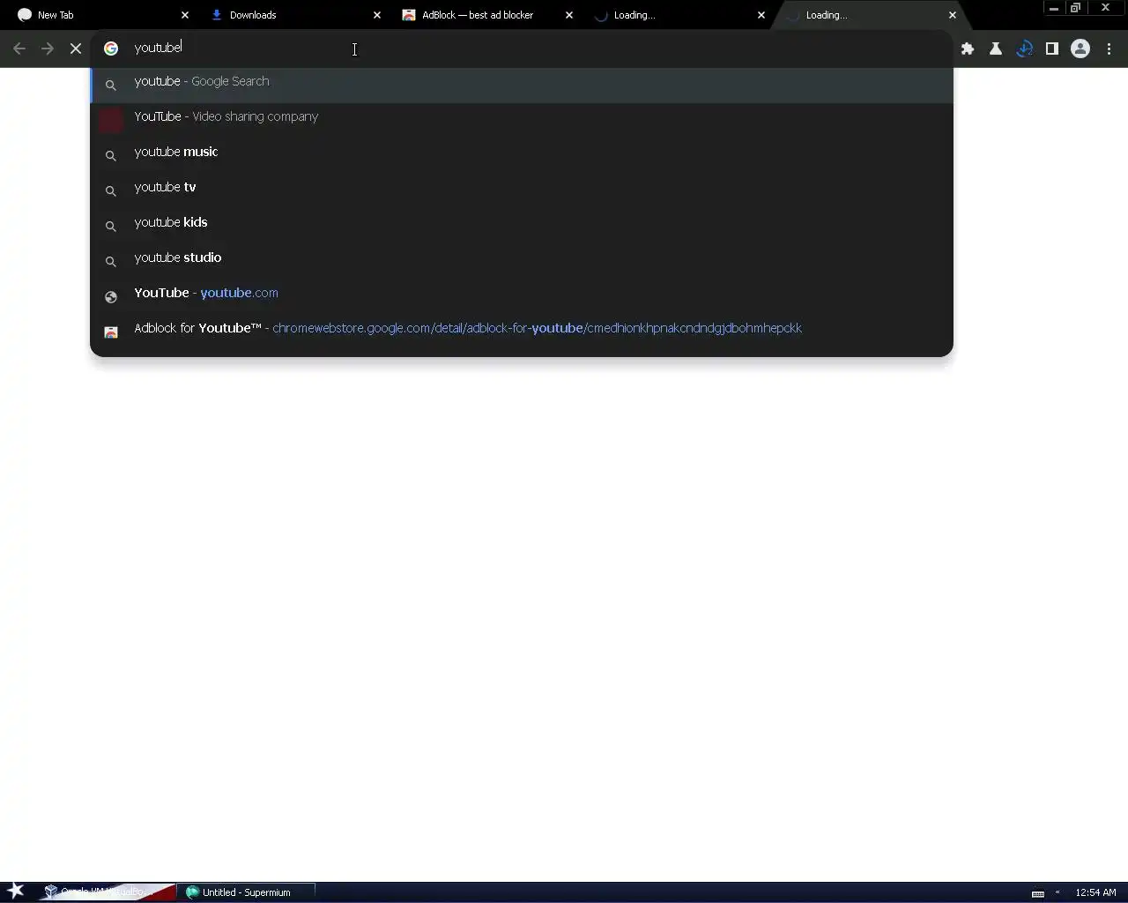Switch to the New Tab tab
The height and width of the screenshot is (903, 1128).
coord(97,15)
